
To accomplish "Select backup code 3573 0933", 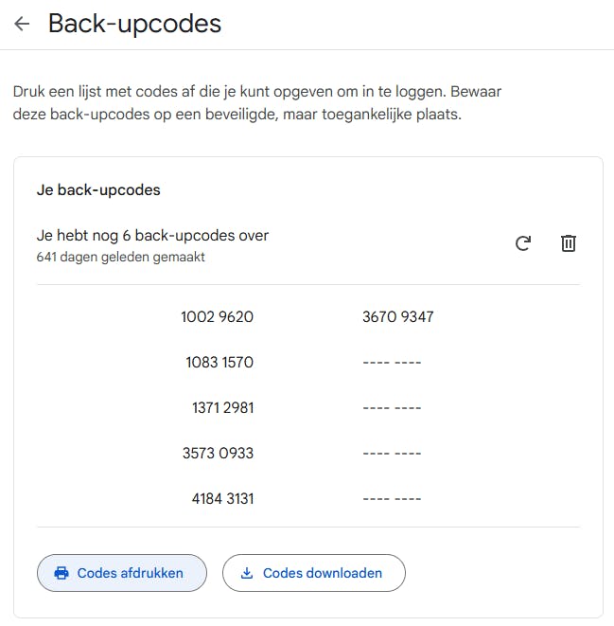I will coord(218,453).
